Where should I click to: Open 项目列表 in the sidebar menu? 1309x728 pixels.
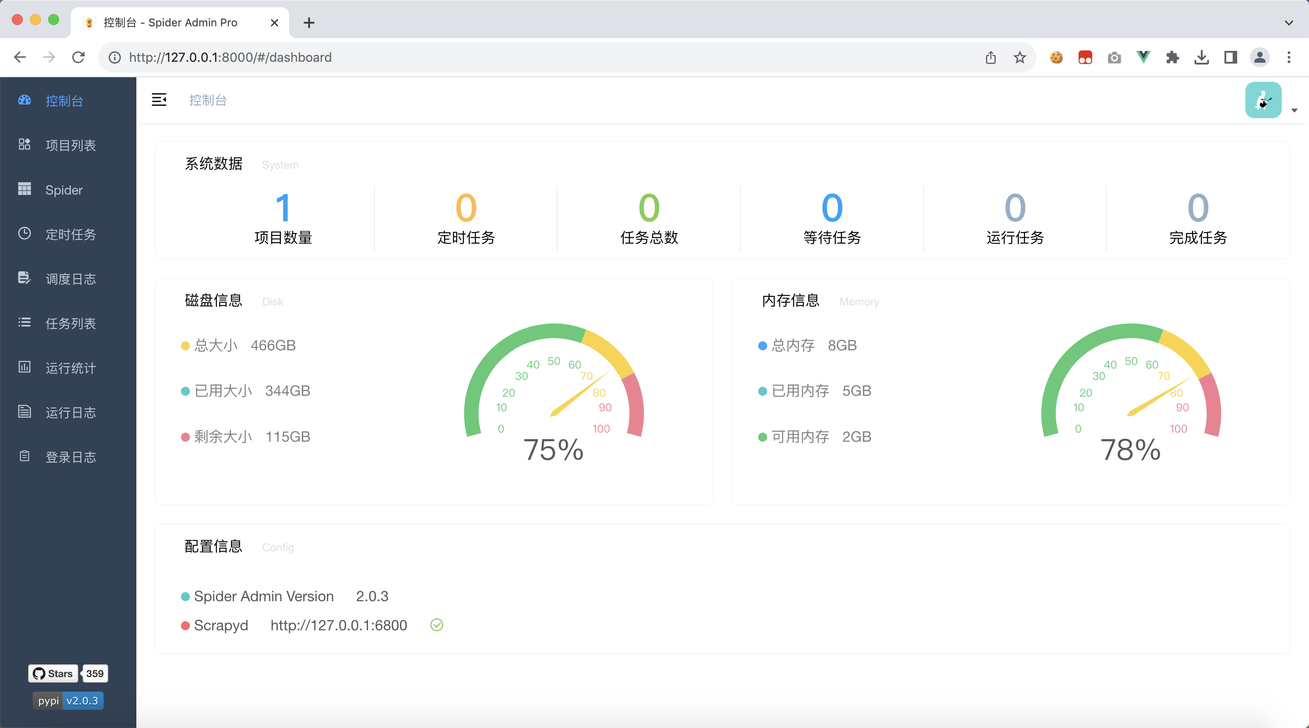coord(68,145)
